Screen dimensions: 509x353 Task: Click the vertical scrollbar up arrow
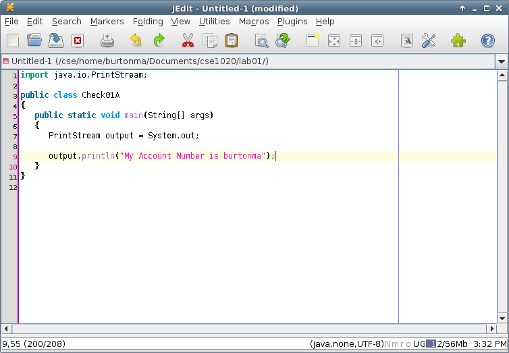pos(502,76)
